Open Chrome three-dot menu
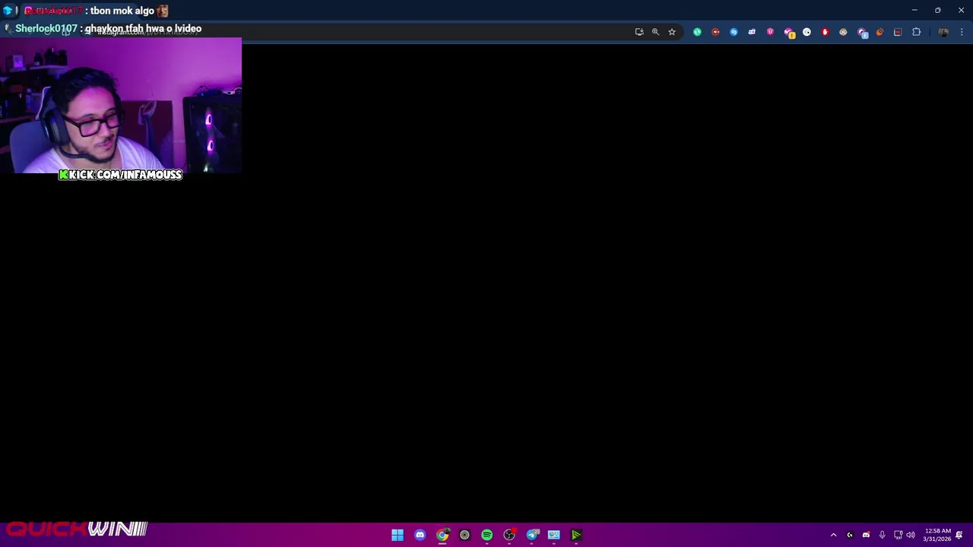 tap(962, 32)
